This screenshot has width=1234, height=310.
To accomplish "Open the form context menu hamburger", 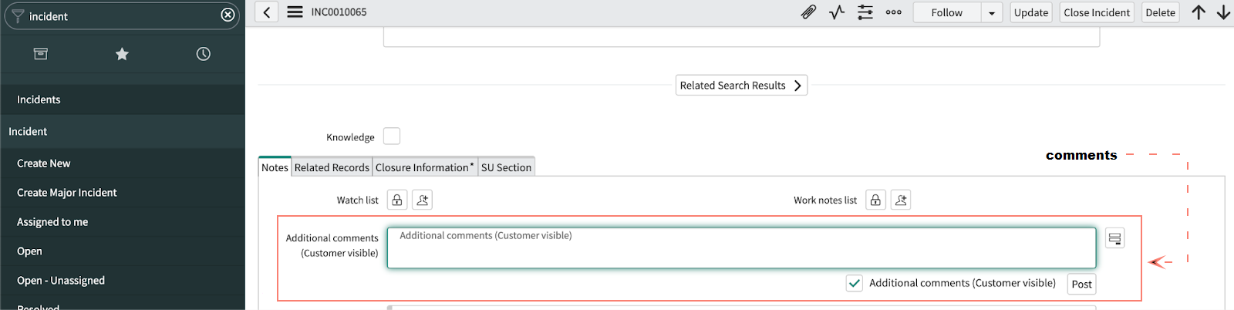I will 295,12.
